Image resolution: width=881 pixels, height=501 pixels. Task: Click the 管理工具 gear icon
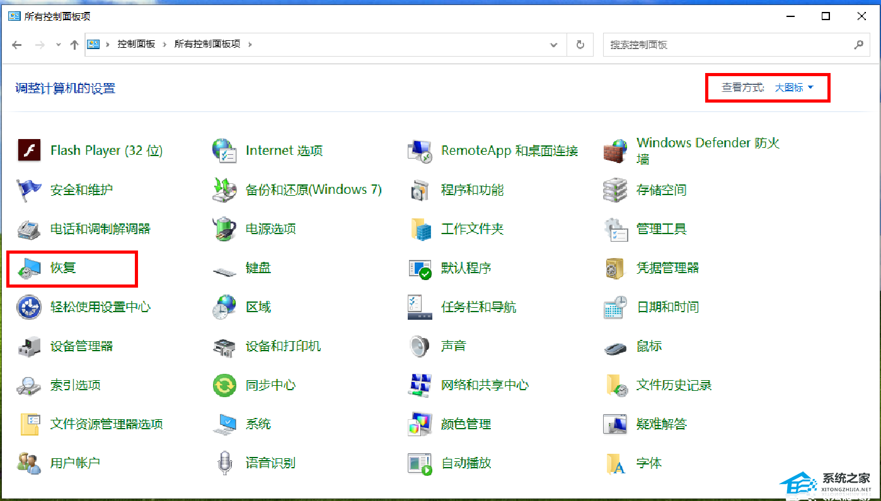pyautogui.click(x=616, y=230)
